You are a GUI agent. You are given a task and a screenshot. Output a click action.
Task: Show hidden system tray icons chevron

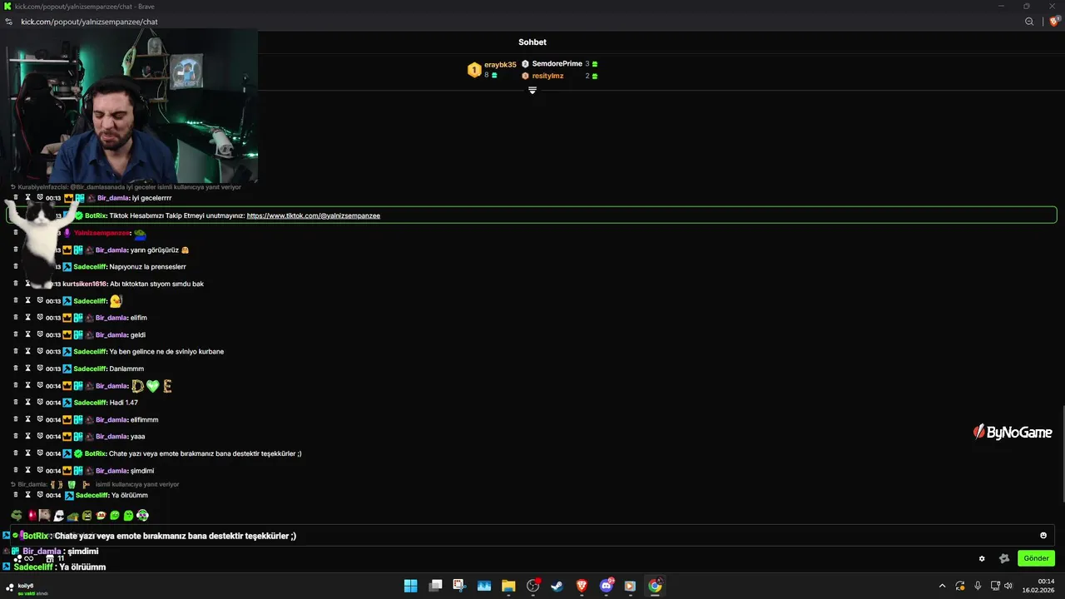942,586
